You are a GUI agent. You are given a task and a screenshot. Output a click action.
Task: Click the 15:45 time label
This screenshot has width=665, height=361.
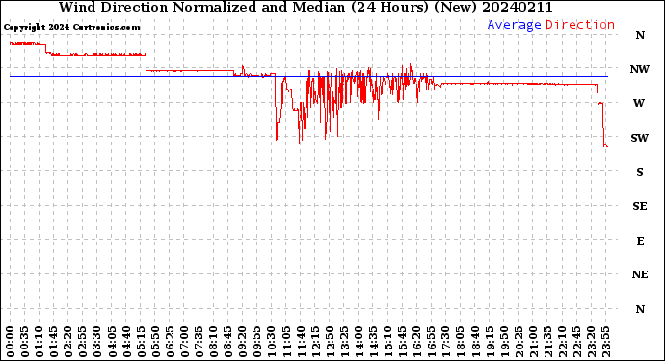(403, 342)
